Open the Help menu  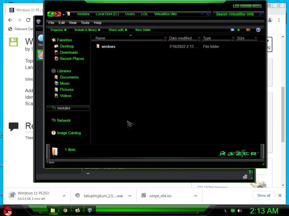coord(97,22)
